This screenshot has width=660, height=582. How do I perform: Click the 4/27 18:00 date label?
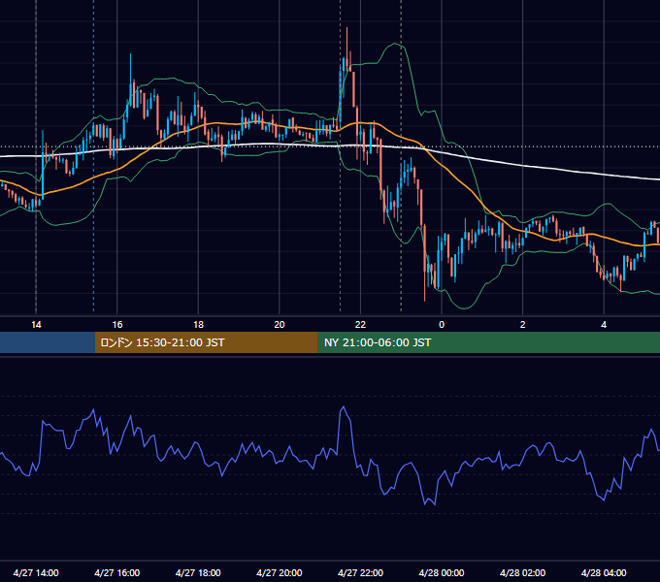[198, 572]
